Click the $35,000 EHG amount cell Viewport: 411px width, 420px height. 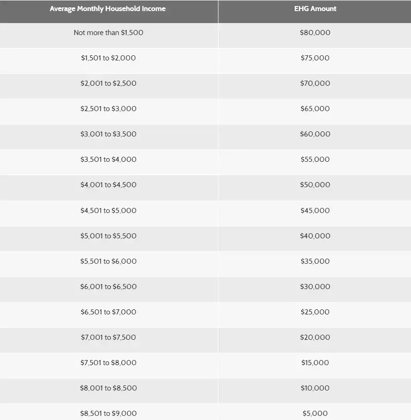click(x=315, y=261)
